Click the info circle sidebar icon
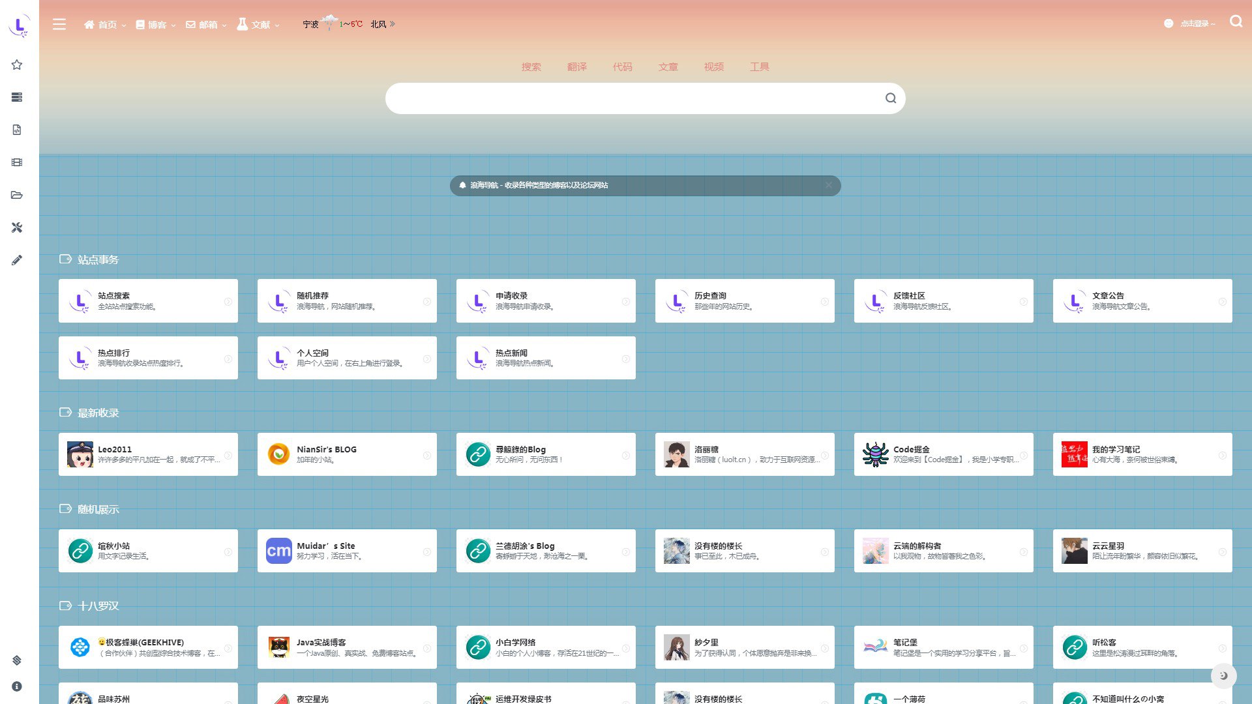The image size is (1252, 704). coord(17,686)
